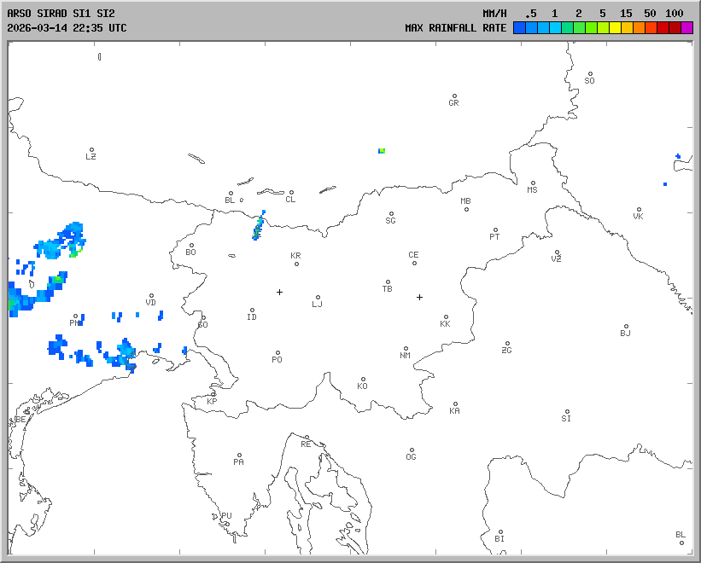
Task: Click the radar cross marker near KK
Action: pos(419,297)
